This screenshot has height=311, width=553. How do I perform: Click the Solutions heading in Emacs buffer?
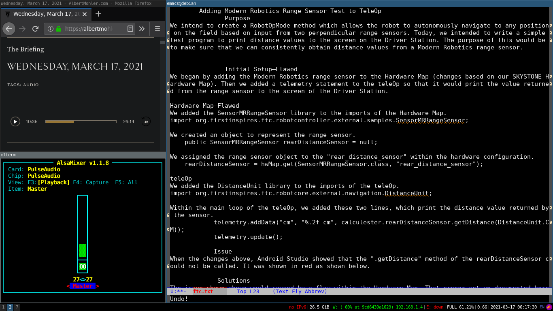pyautogui.click(x=234, y=281)
